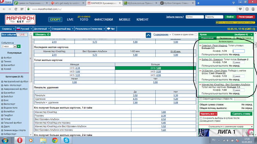Remove the Sevilla - Real Madrid selection from coupon
The image size is (257, 144).
pos(200,46)
